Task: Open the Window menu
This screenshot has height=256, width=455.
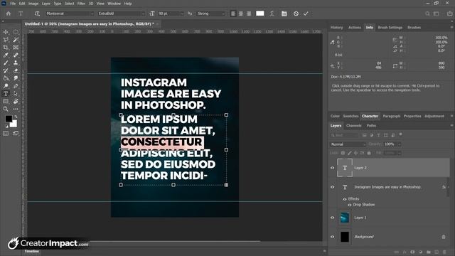Action: [114, 4]
